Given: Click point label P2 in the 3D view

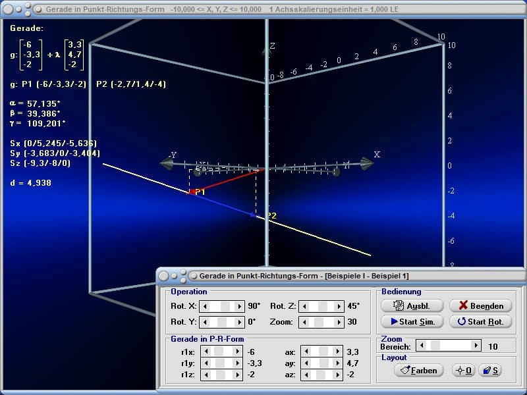Looking at the screenshot, I should point(271,216).
